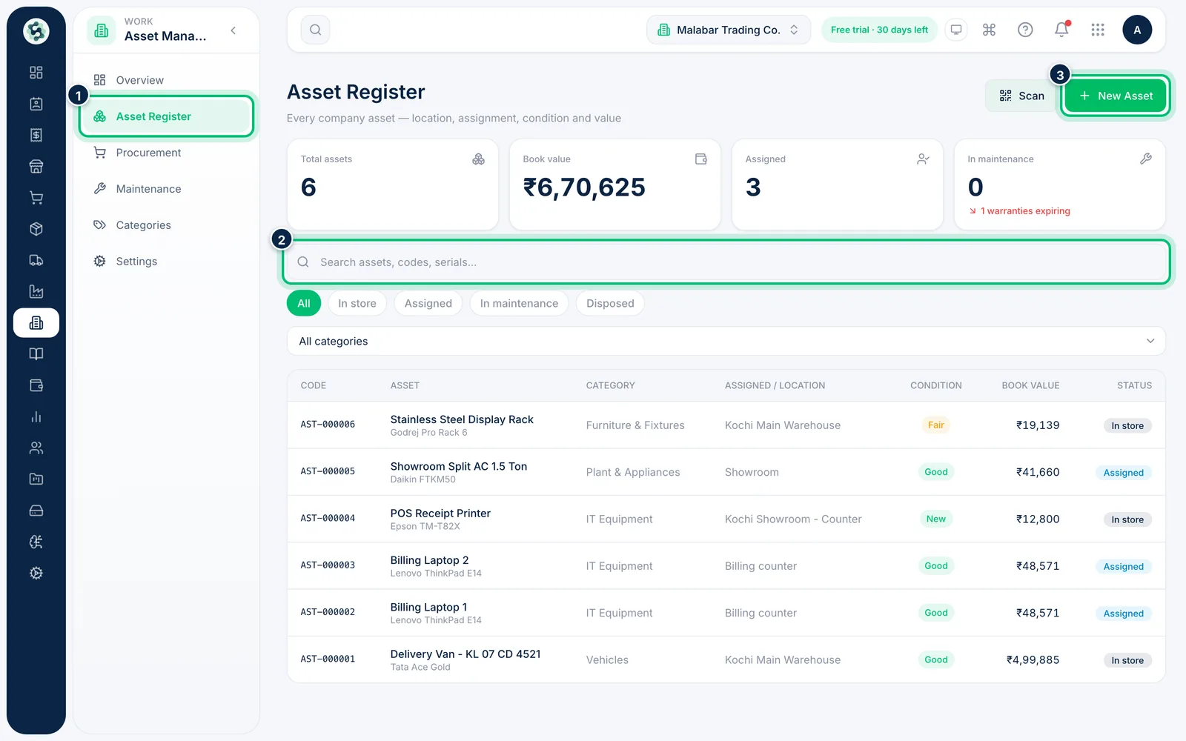
Task: Click the brain circuit icon in the left rail
Action: (36, 542)
